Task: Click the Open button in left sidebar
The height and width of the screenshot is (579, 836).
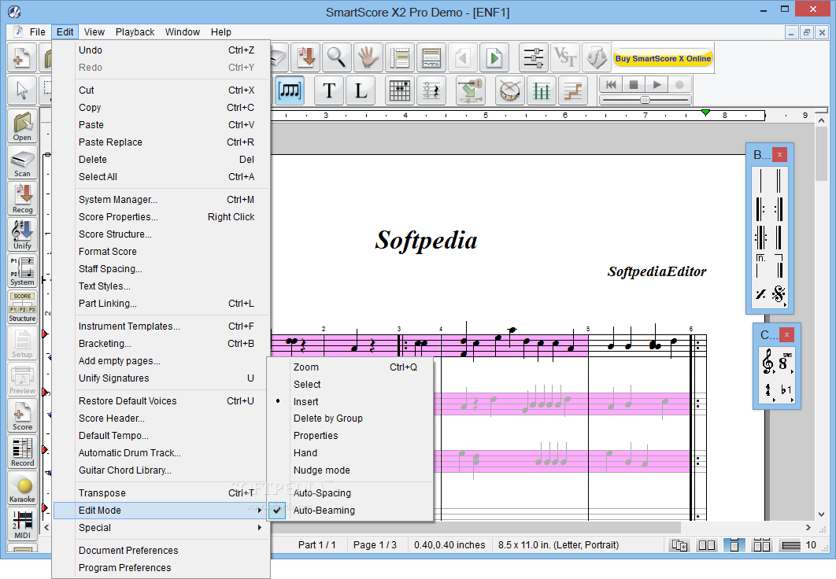Action: pyautogui.click(x=22, y=126)
